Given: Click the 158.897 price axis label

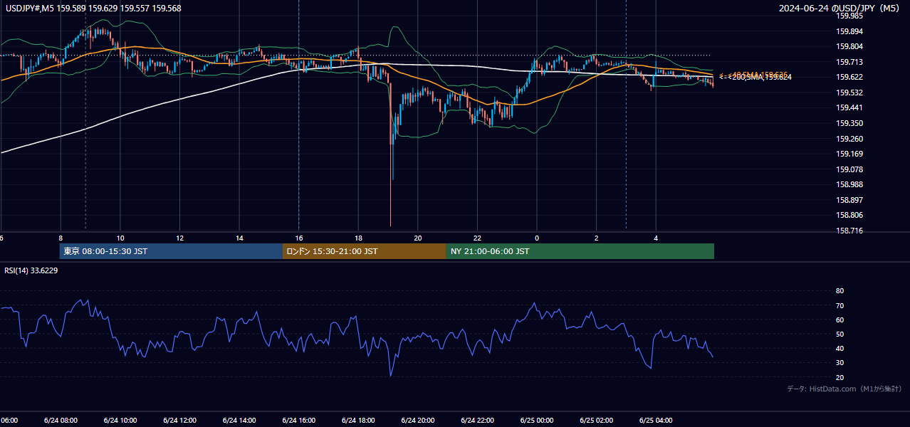Looking at the screenshot, I should (x=849, y=200).
